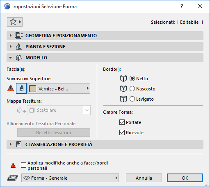Click the Nascosto hidden edge icon

tap(123, 89)
